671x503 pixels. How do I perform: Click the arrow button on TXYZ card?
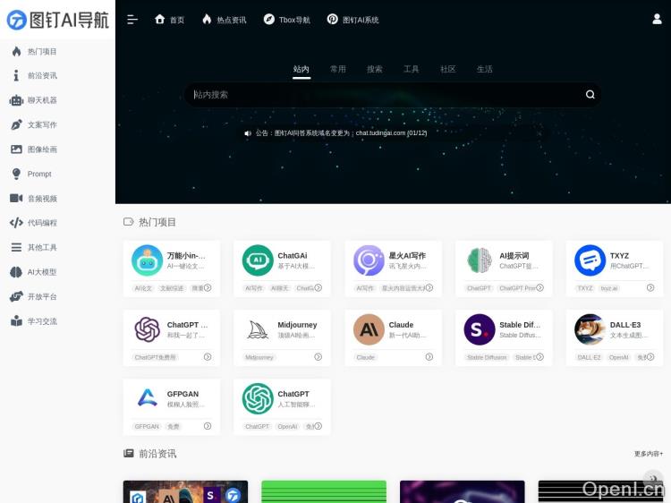(x=650, y=287)
